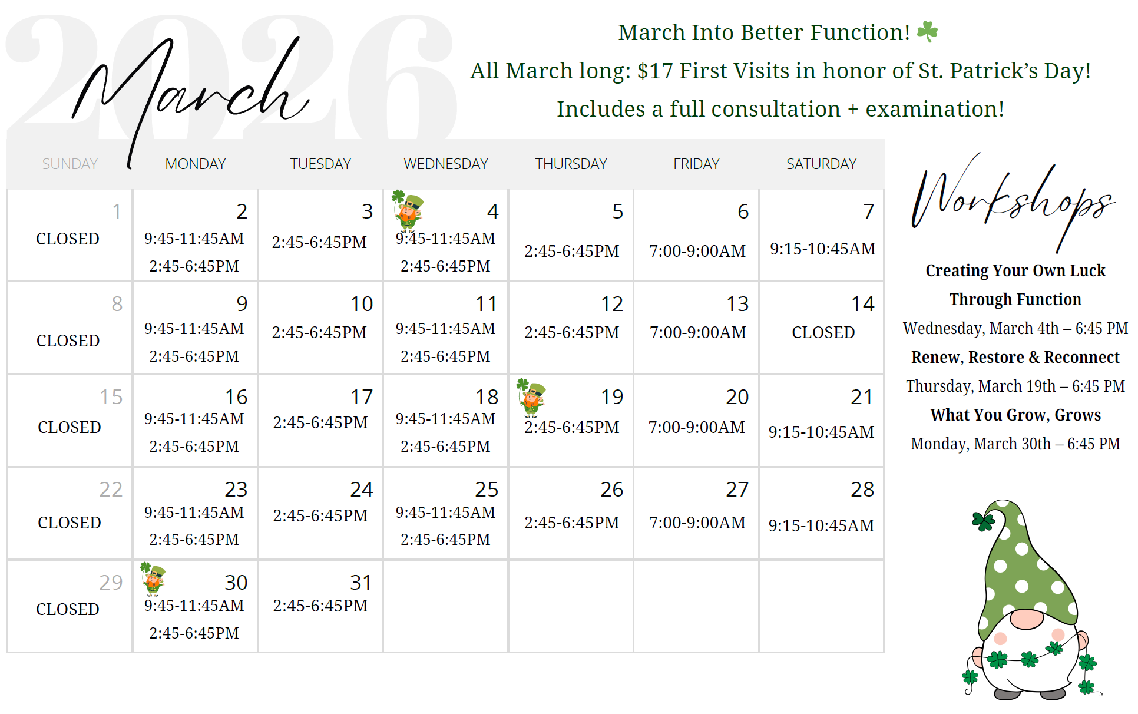Select the SATURDAY column header
This screenshot has height=714, width=1138.
(821, 164)
